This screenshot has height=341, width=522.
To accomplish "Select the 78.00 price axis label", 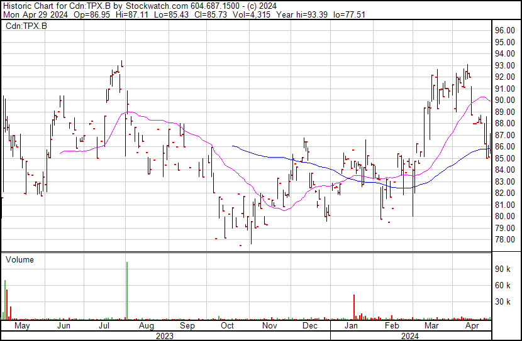I will pos(505,240).
